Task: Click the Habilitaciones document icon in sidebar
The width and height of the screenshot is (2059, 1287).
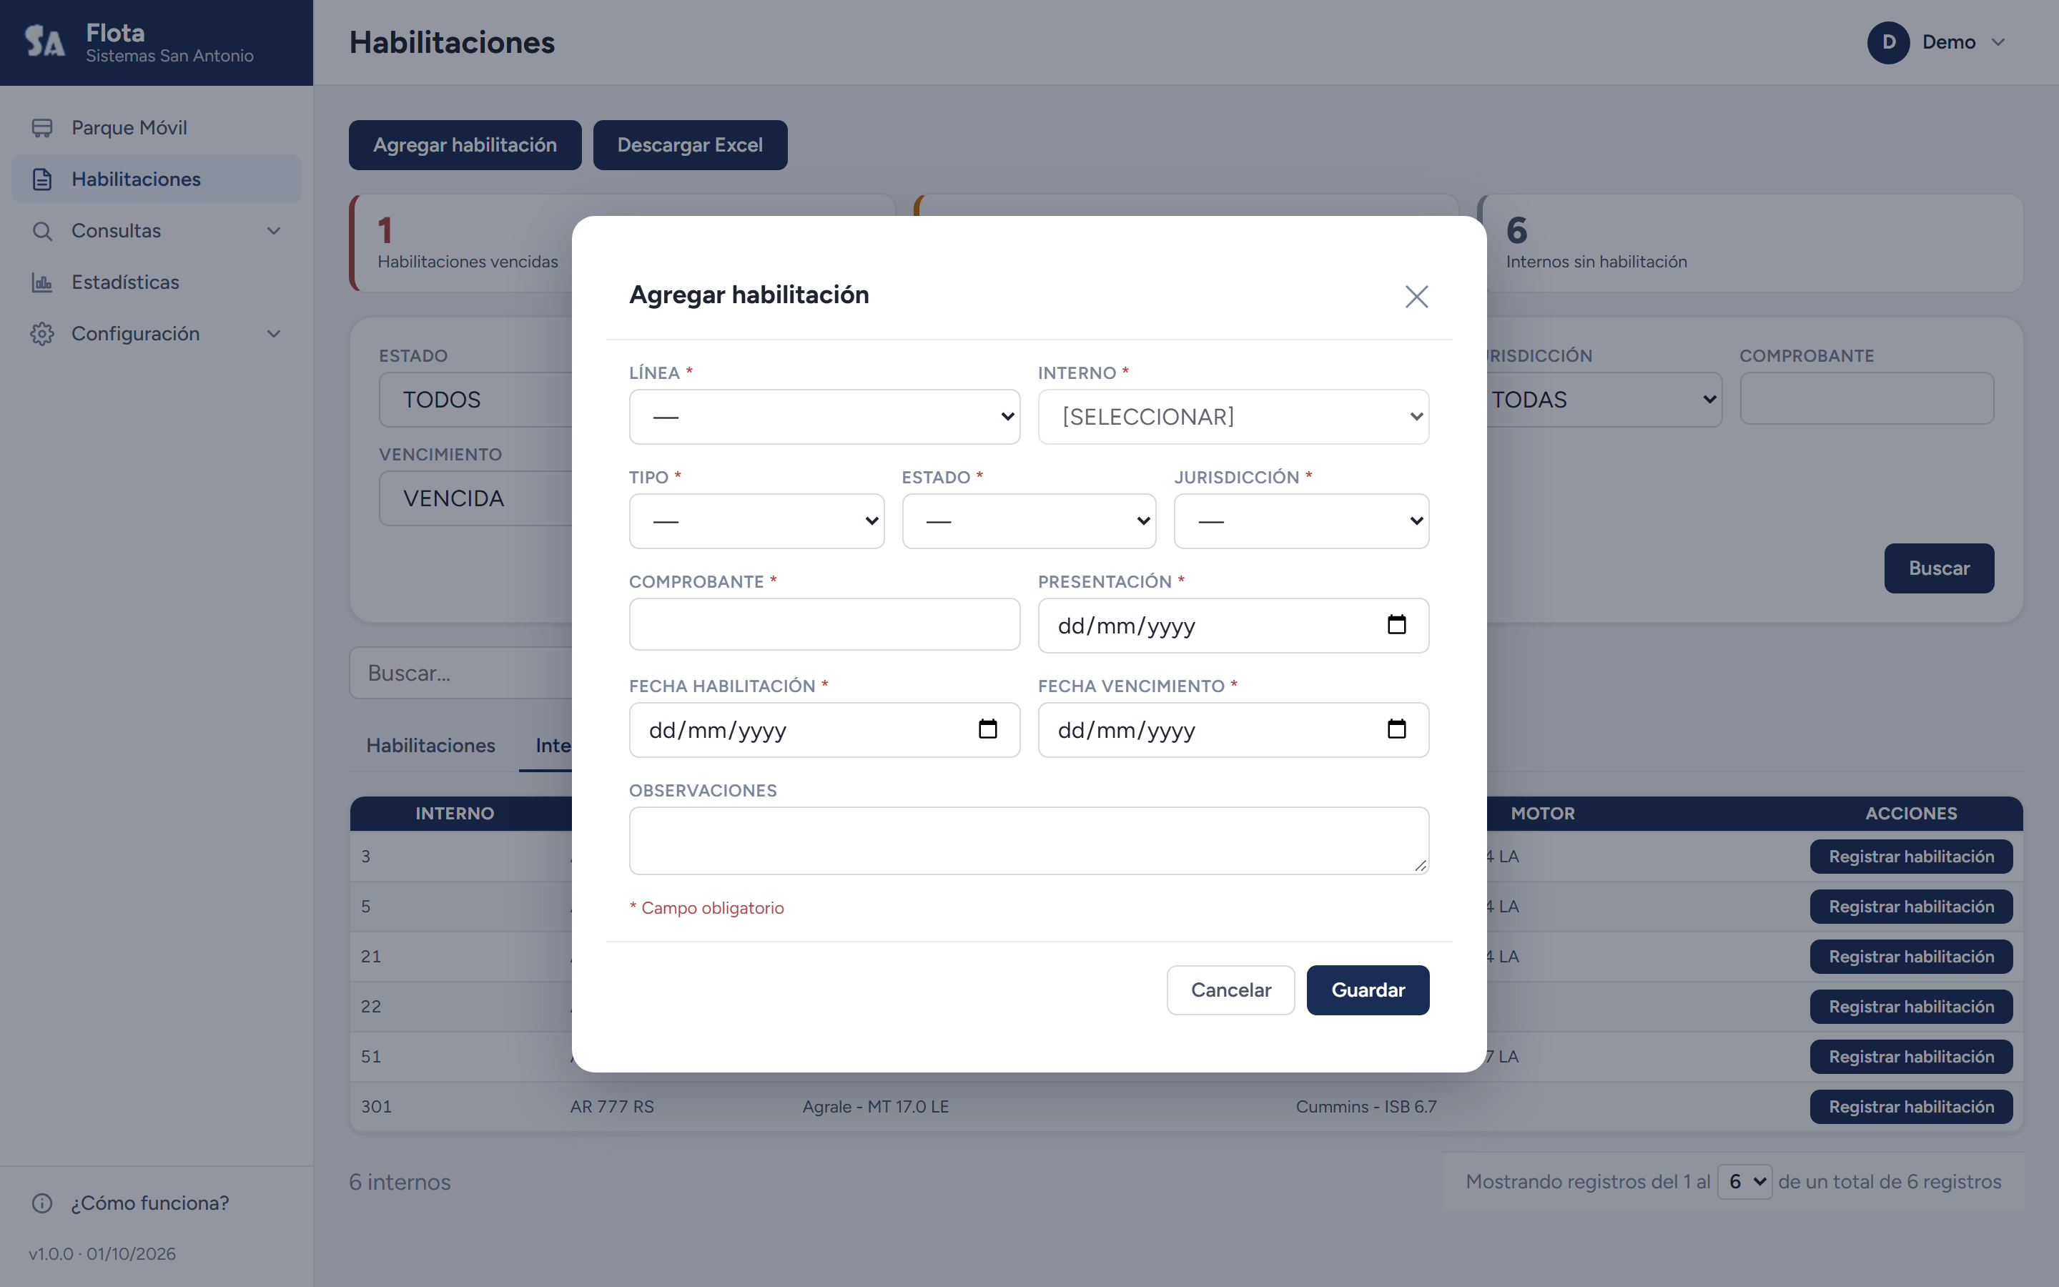Action: tap(41, 179)
